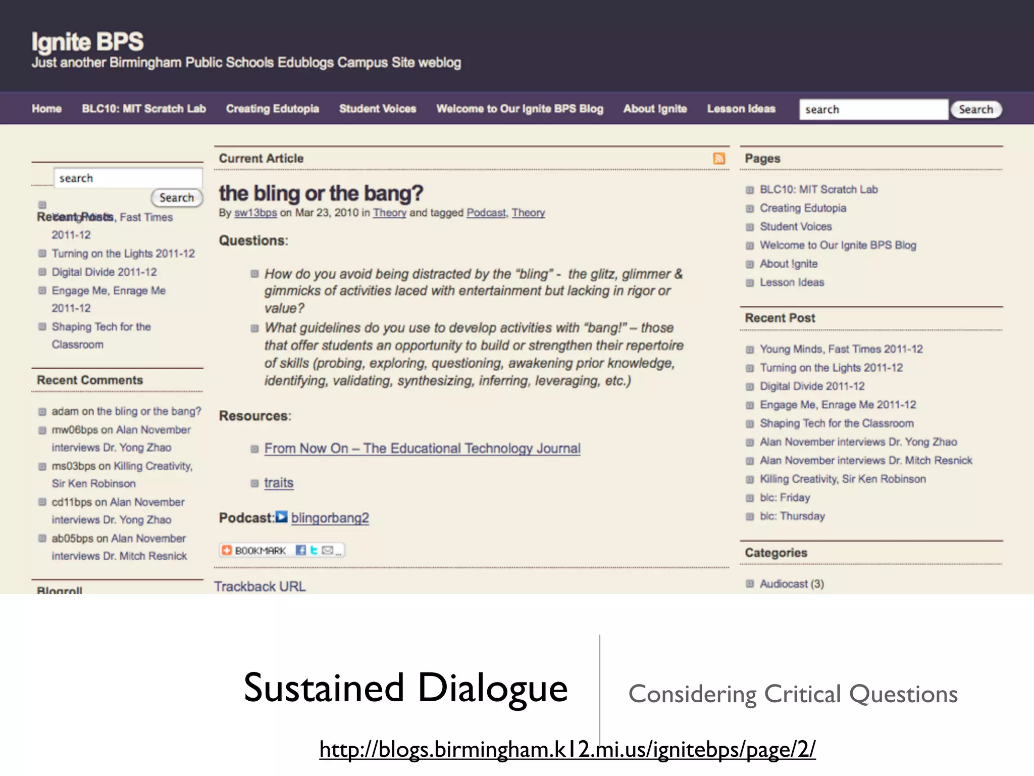Open Young Minds, Fast Times 2011-12 in right sidebar

click(841, 349)
